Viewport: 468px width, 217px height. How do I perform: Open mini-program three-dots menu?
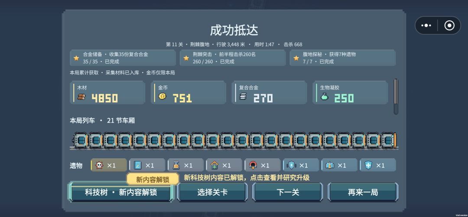pos(426,26)
